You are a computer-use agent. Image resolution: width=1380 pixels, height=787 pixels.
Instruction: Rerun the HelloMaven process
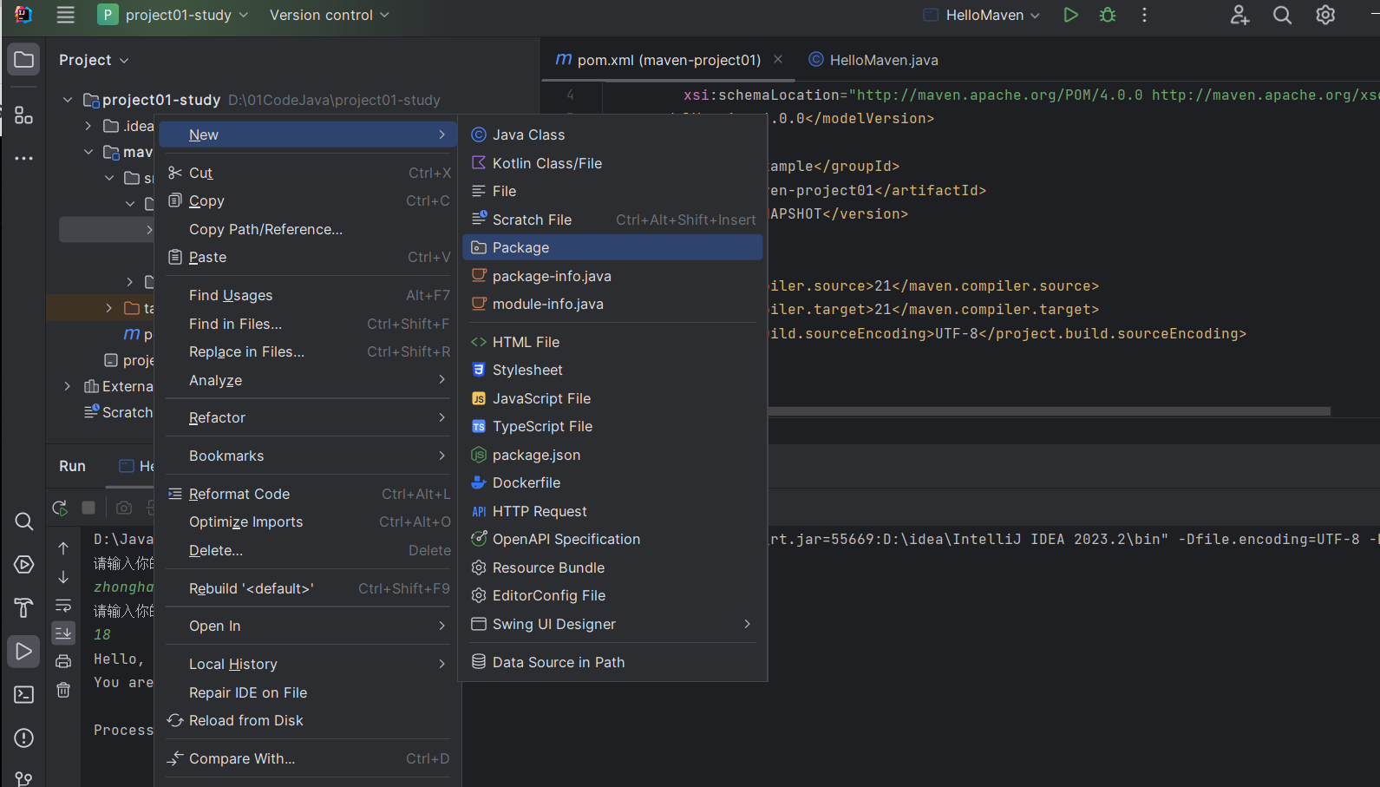point(60,508)
